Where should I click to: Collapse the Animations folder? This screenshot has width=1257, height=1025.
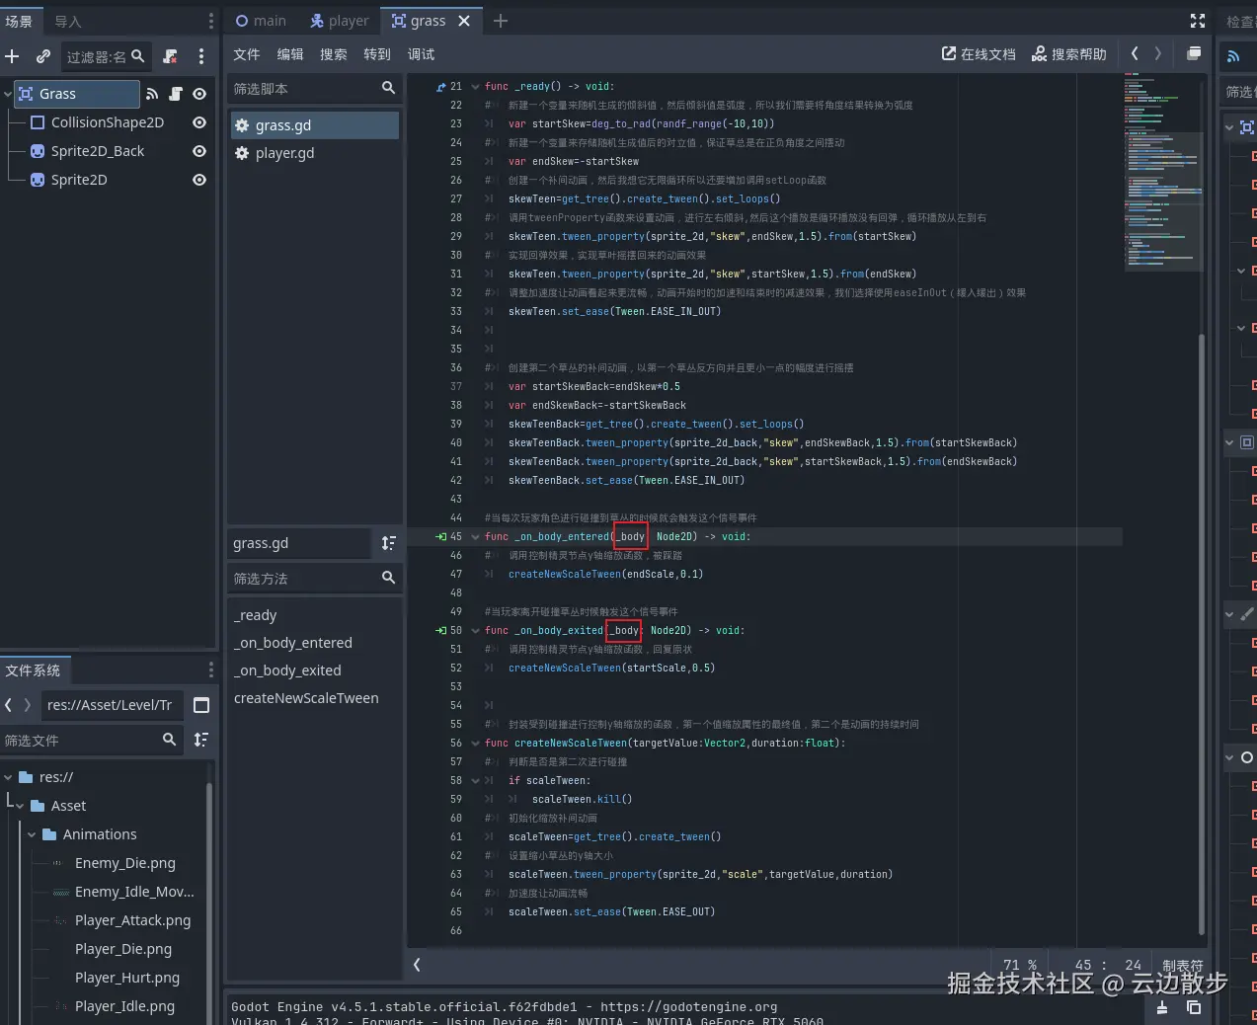32,834
